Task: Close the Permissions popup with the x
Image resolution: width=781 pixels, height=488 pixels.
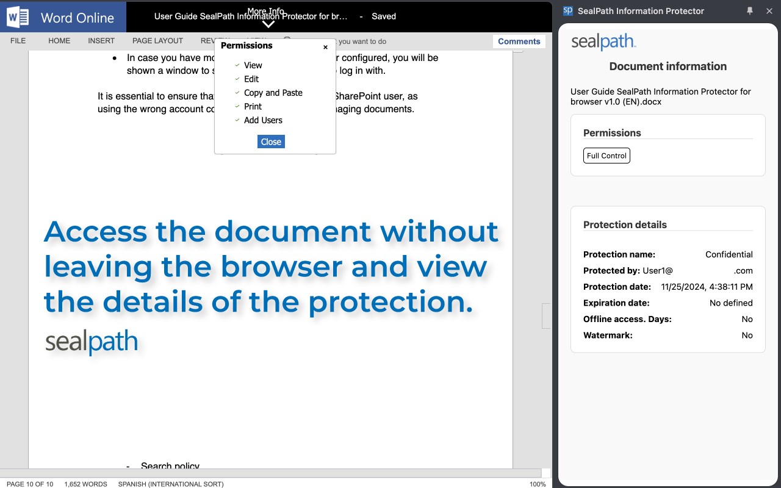Action: [x=325, y=47]
